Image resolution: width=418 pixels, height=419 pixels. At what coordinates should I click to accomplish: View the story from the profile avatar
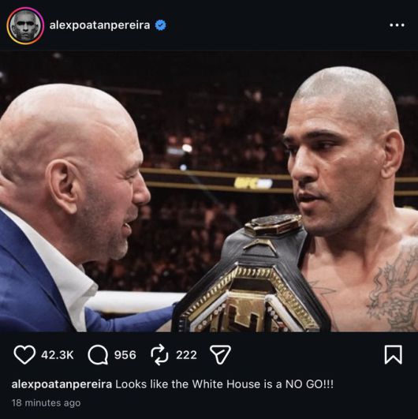coord(26,26)
